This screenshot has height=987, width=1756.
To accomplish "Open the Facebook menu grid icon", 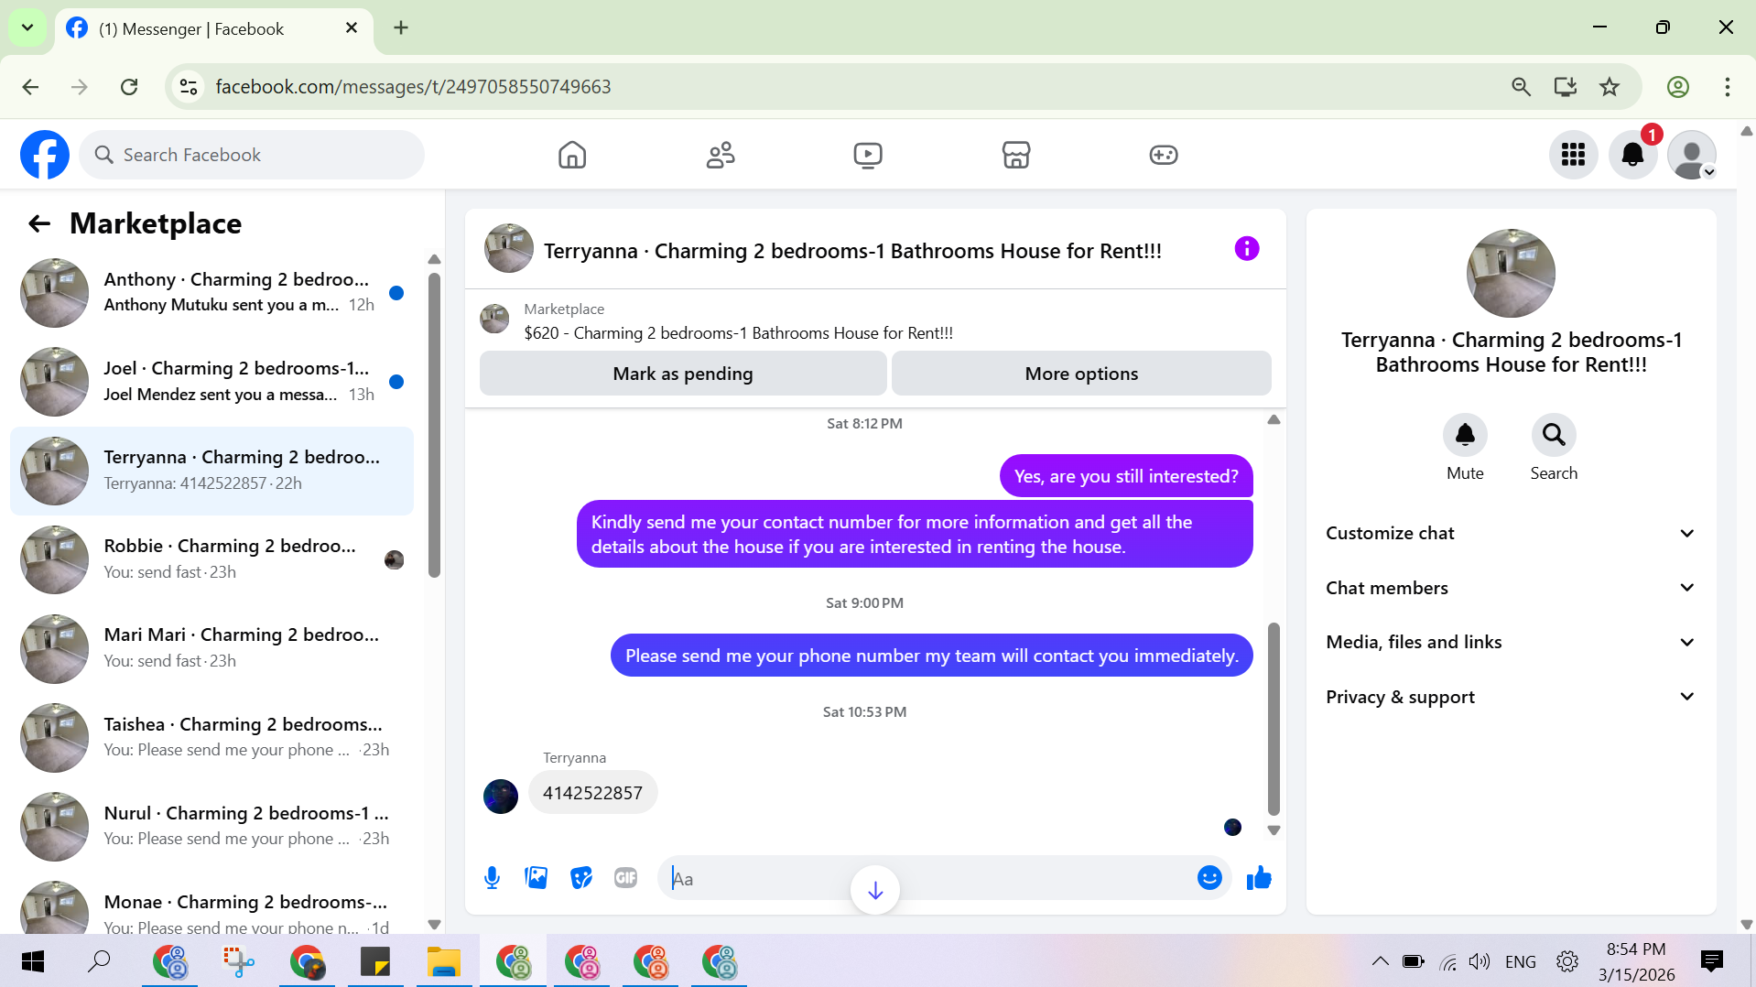I will (x=1574, y=155).
